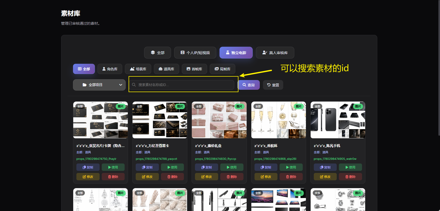Filter by 道具库
440x211 pixels.
tap(167, 69)
